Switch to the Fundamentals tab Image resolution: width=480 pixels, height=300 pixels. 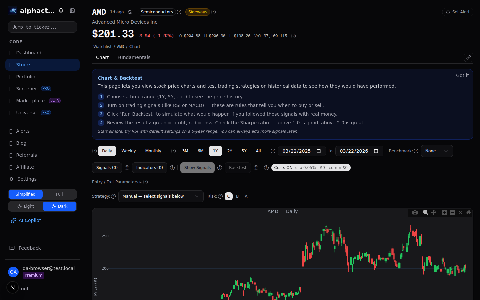click(x=134, y=57)
